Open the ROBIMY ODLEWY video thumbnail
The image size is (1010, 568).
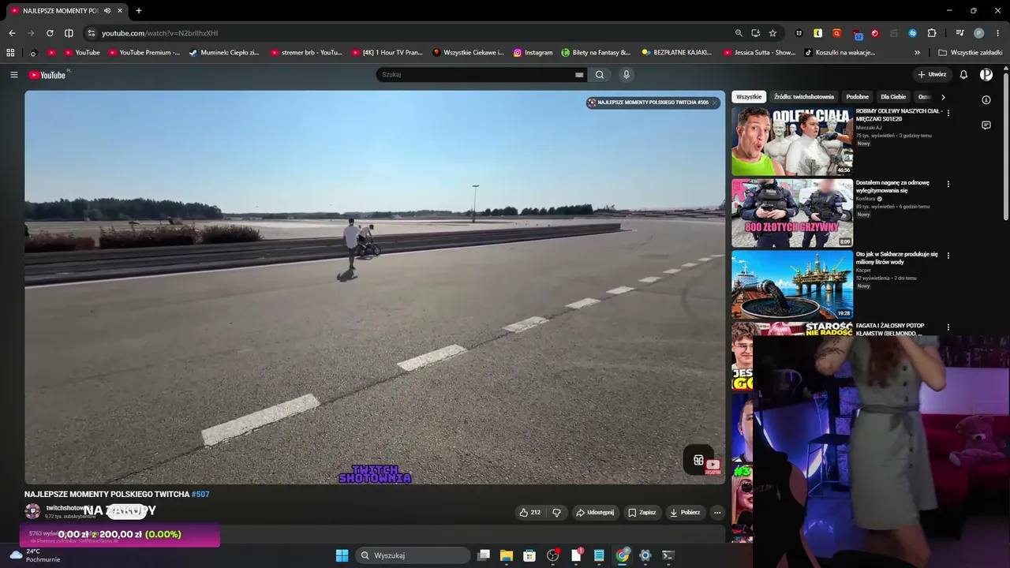point(792,141)
